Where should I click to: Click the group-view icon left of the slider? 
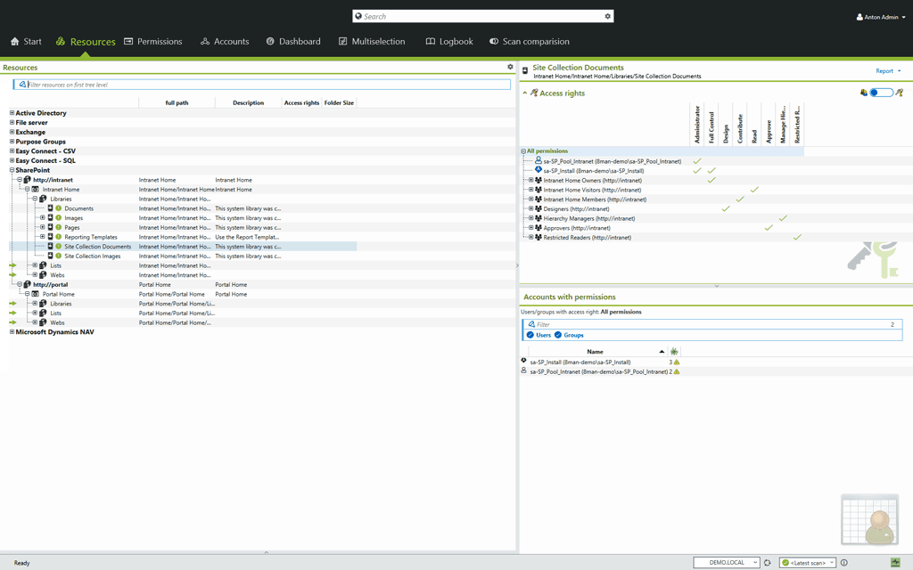(863, 93)
